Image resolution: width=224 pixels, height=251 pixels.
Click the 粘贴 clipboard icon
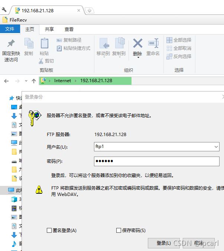point(44,43)
